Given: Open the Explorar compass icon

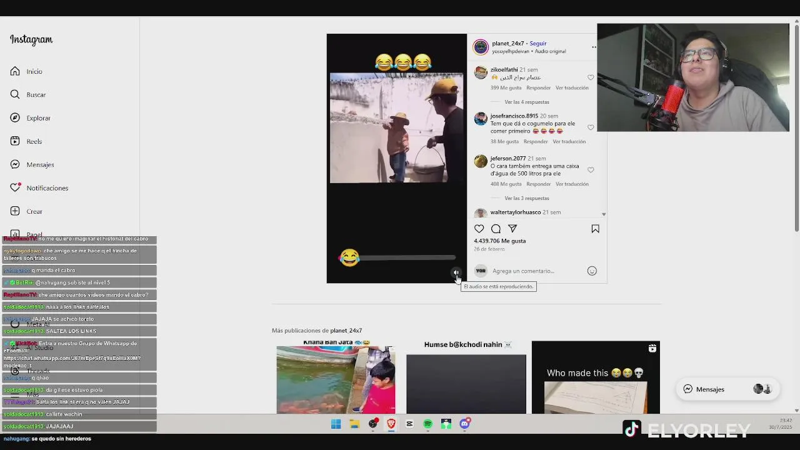Looking at the screenshot, I should click(15, 117).
